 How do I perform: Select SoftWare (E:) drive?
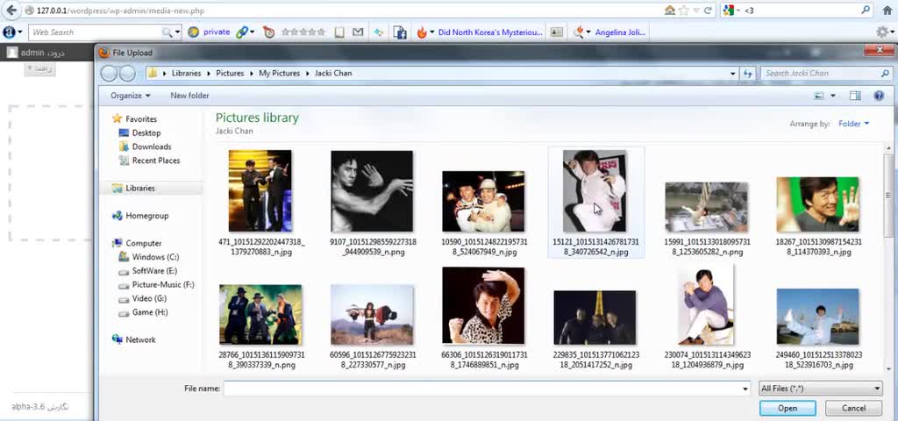point(154,271)
